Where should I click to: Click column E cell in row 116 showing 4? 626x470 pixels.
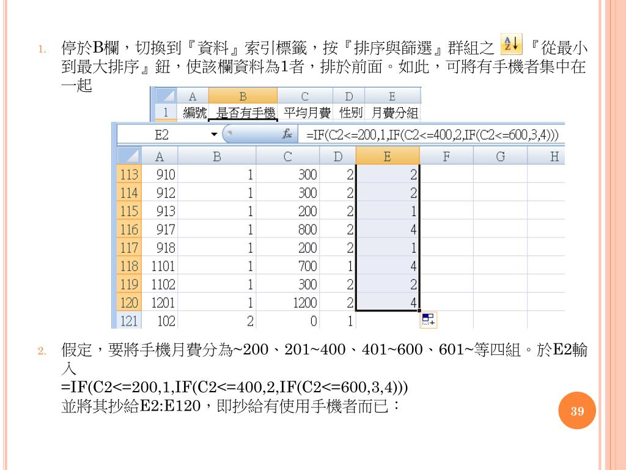pos(387,229)
